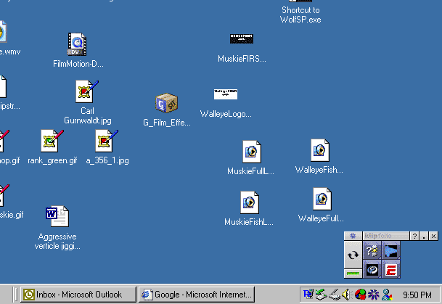Open Klipfolio gear options menu

[352, 237]
